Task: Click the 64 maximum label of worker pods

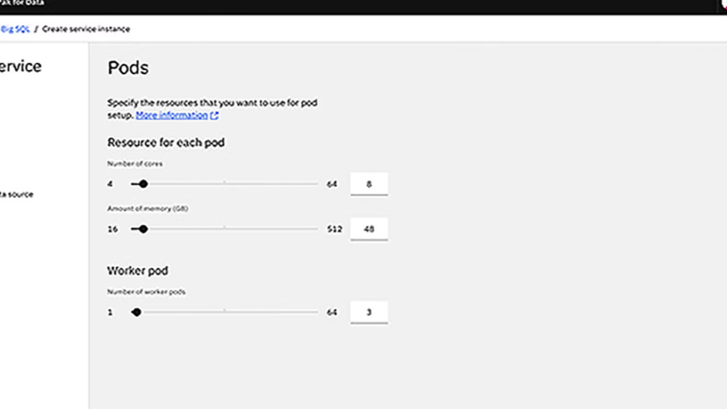Action: (x=331, y=312)
